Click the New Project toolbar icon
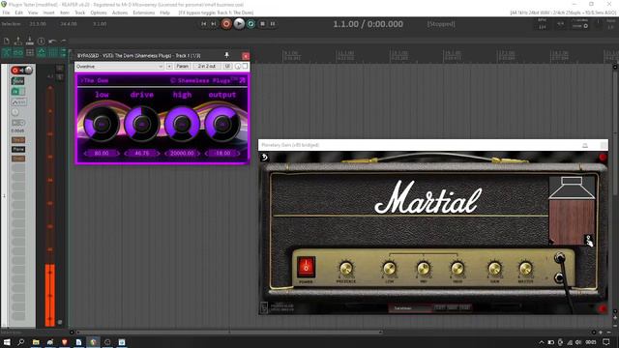 point(7,41)
